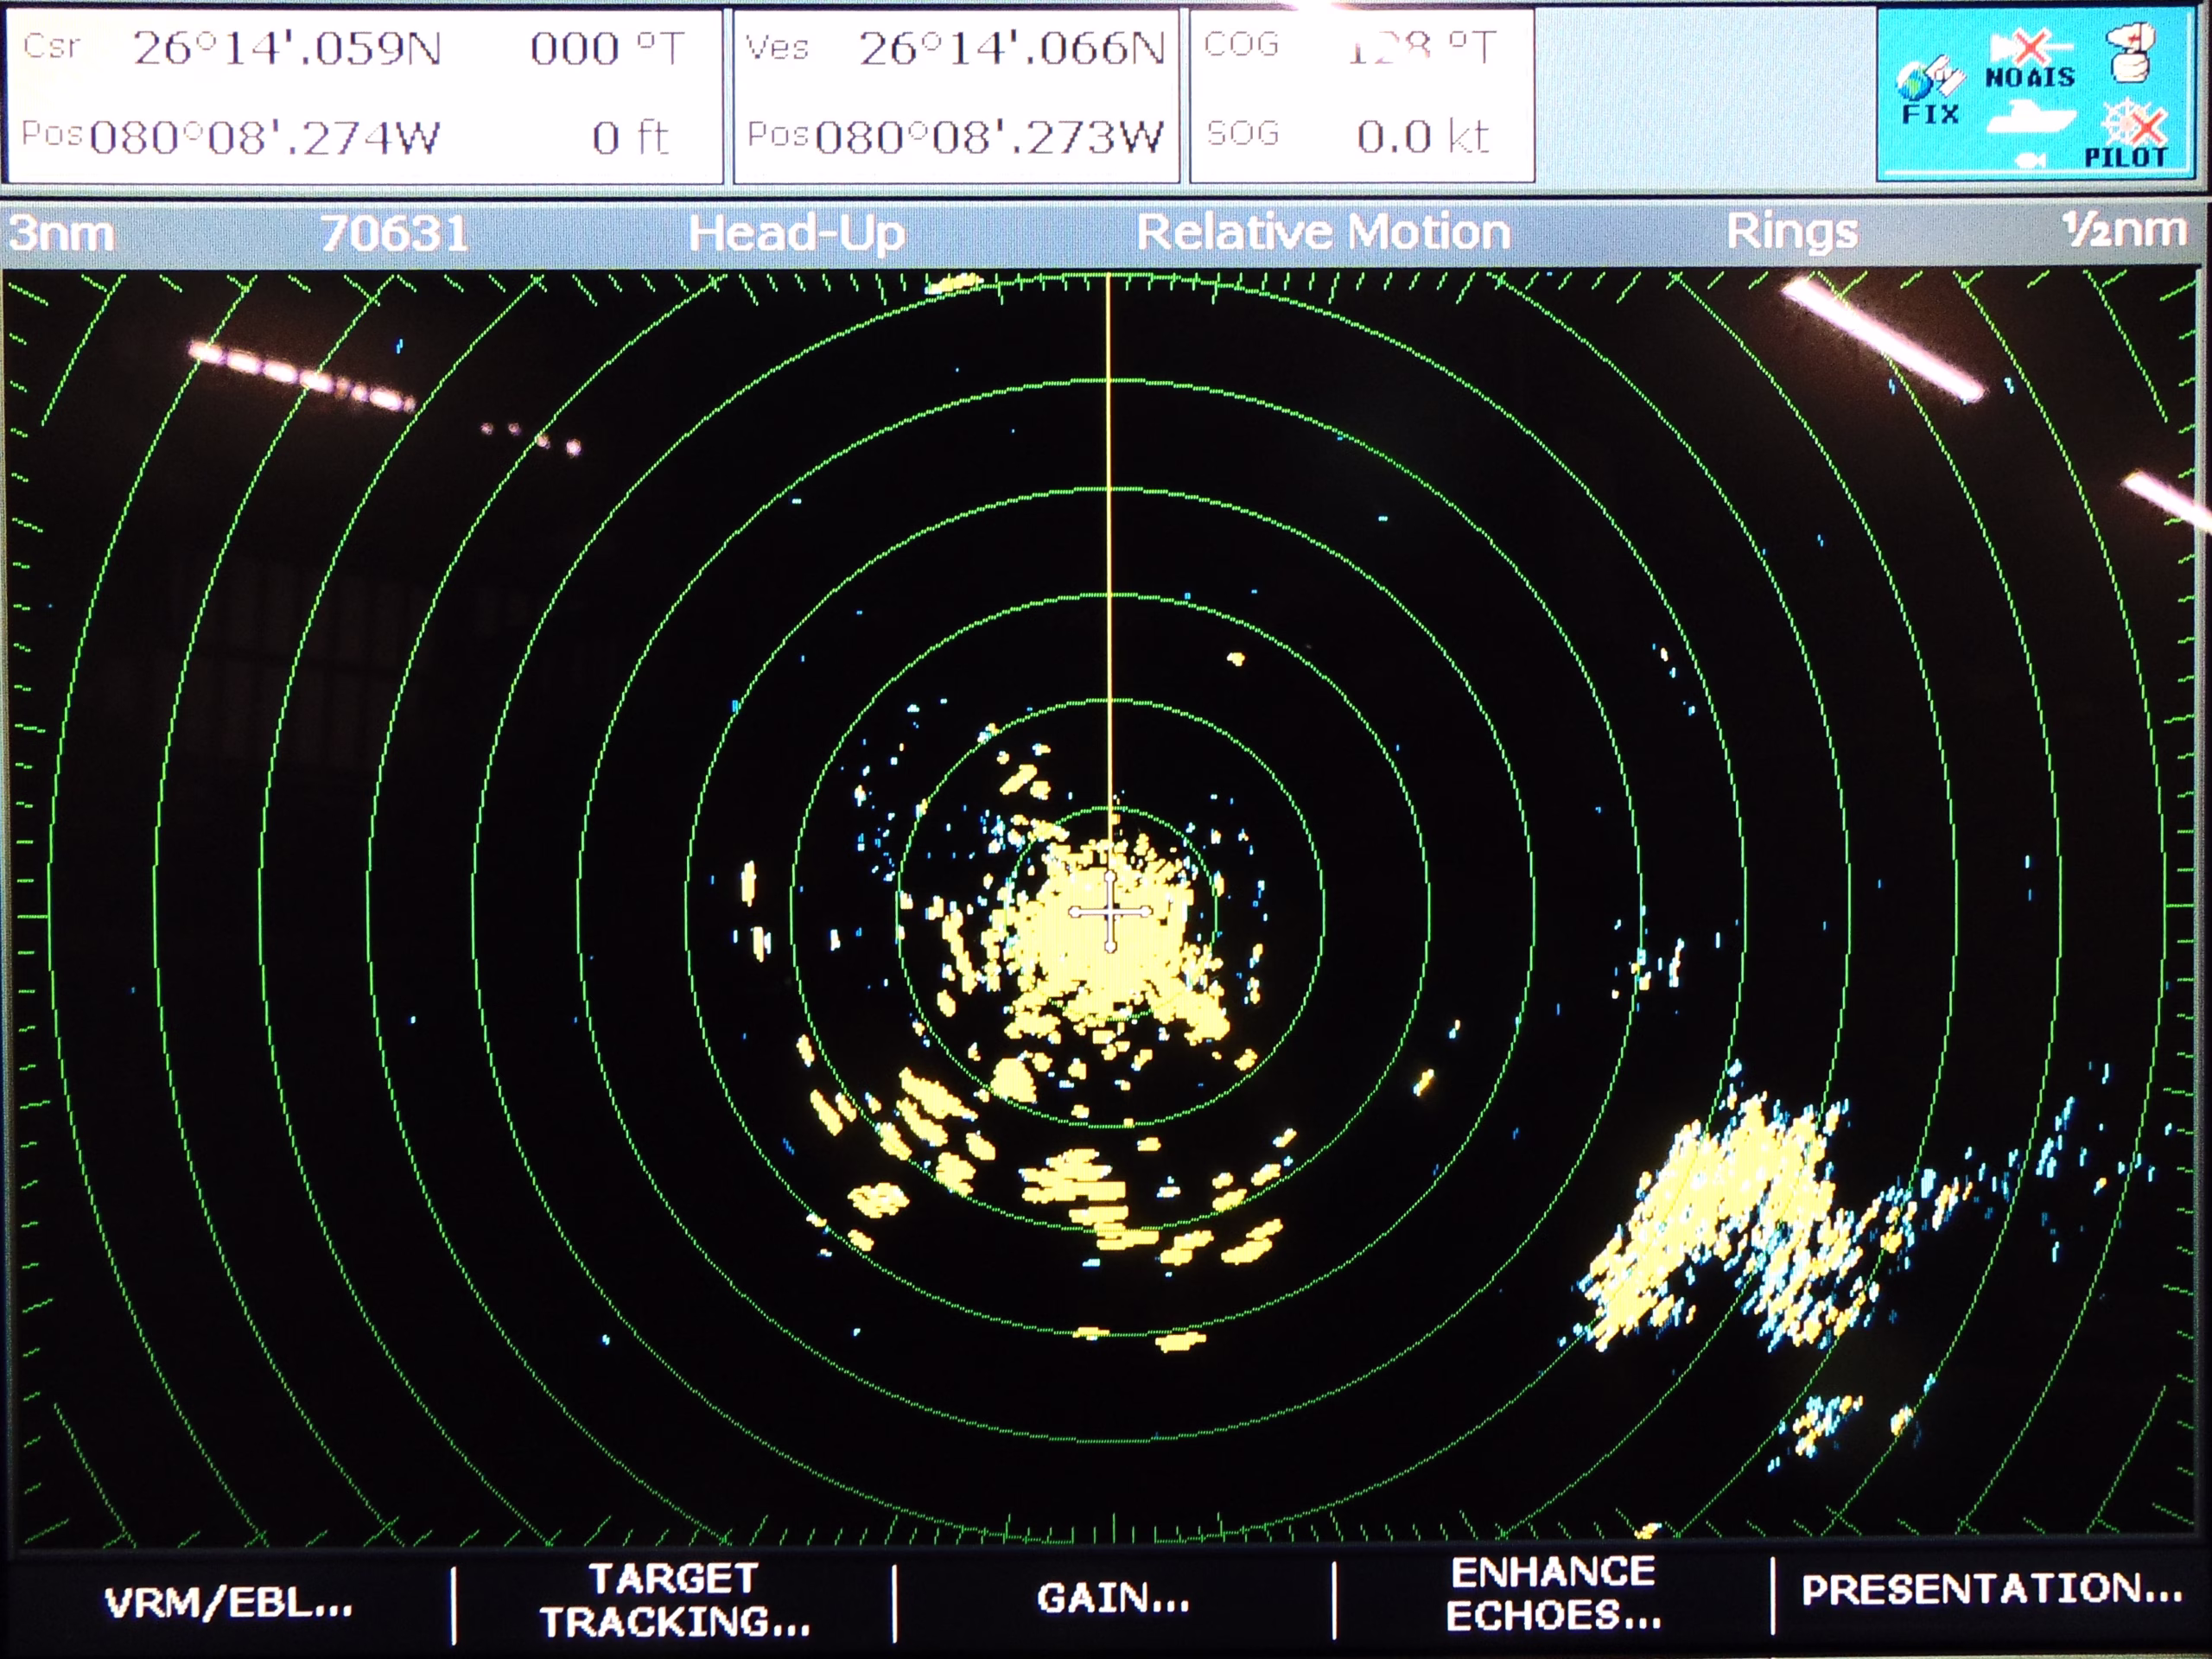Viewport: 2212px width, 1659px height.
Task: Toggle the Head-Up orientation mode label
Action: click(x=796, y=233)
